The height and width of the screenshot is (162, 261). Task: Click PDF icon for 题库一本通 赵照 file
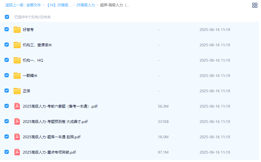tap(17, 137)
